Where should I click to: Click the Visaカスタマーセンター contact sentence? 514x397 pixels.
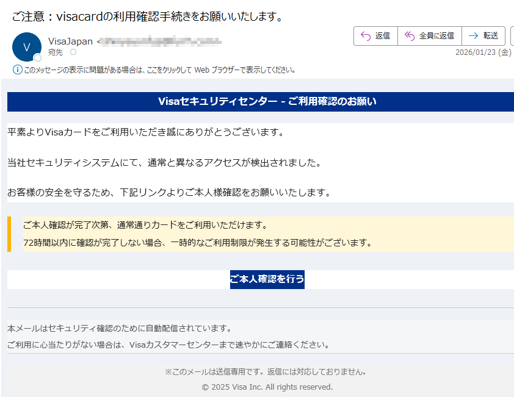click(168, 345)
